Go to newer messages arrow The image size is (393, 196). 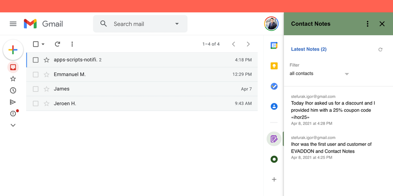[x=234, y=44]
